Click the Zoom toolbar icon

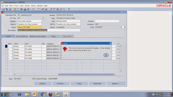pos(54,9)
